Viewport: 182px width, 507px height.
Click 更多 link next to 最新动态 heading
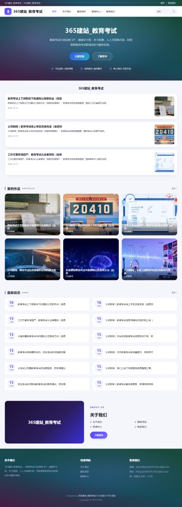tap(174, 293)
